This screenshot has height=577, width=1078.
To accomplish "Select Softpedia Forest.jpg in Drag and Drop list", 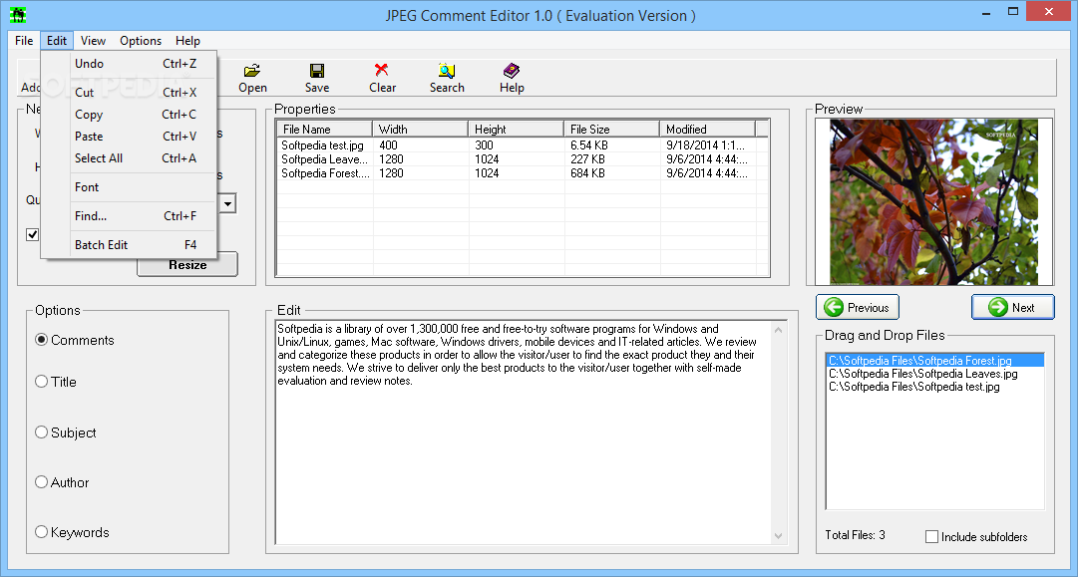I will tap(934, 360).
